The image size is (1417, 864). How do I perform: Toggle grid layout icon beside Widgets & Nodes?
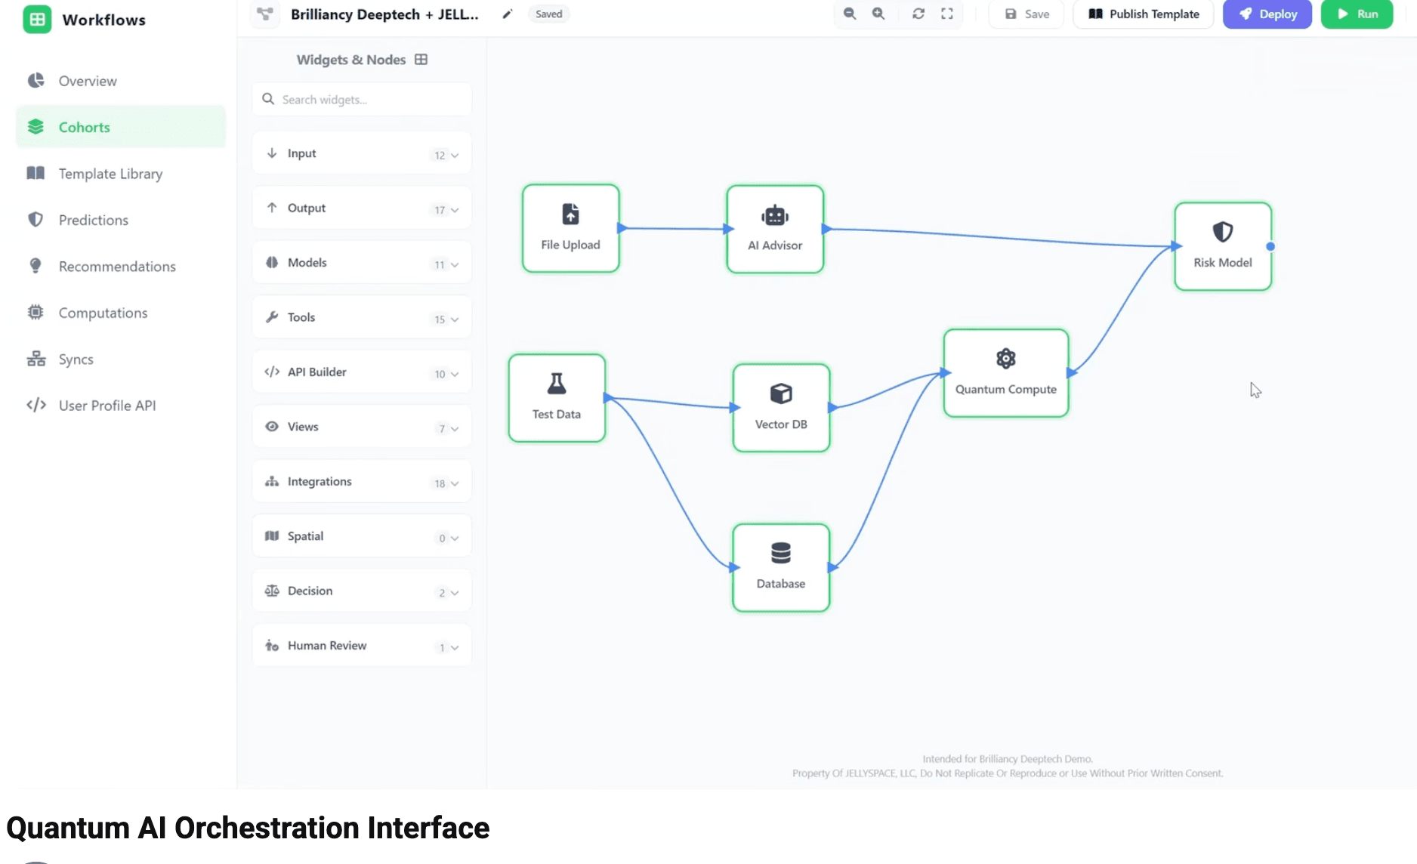(x=421, y=60)
